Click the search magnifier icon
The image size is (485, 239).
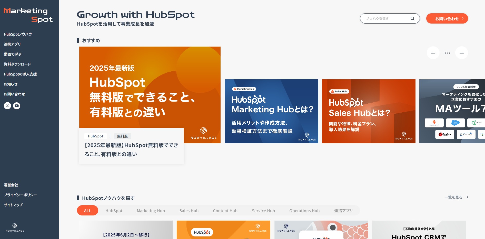(x=412, y=18)
